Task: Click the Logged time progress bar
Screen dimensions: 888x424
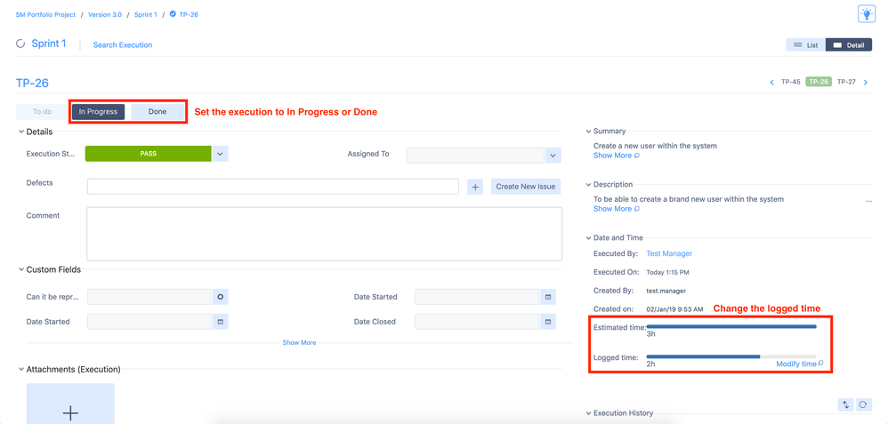Action: (731, 356)
